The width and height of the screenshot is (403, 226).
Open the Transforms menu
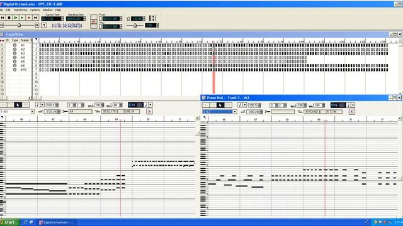pos(20,10)
